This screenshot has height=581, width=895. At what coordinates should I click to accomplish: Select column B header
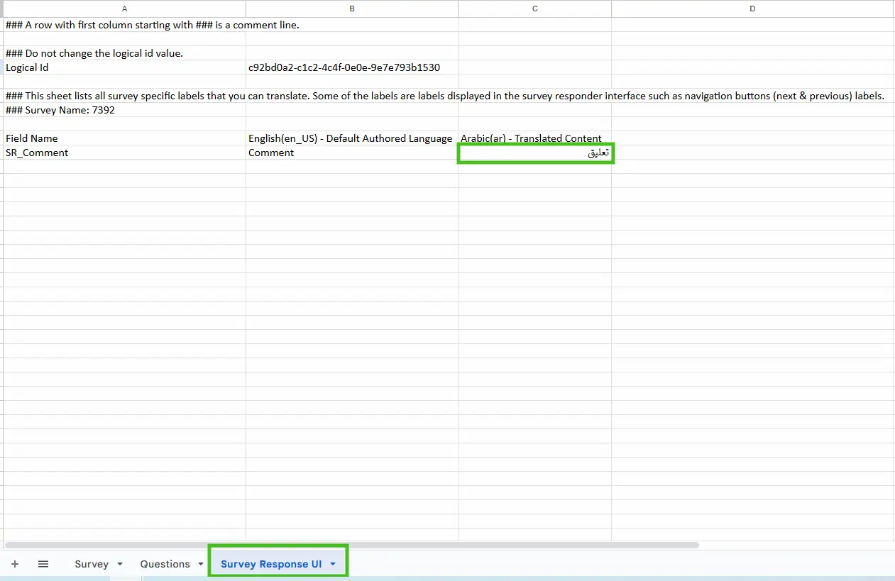(x=351, y=9)
